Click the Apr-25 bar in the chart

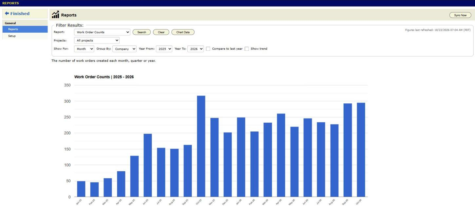click(121, 184)
